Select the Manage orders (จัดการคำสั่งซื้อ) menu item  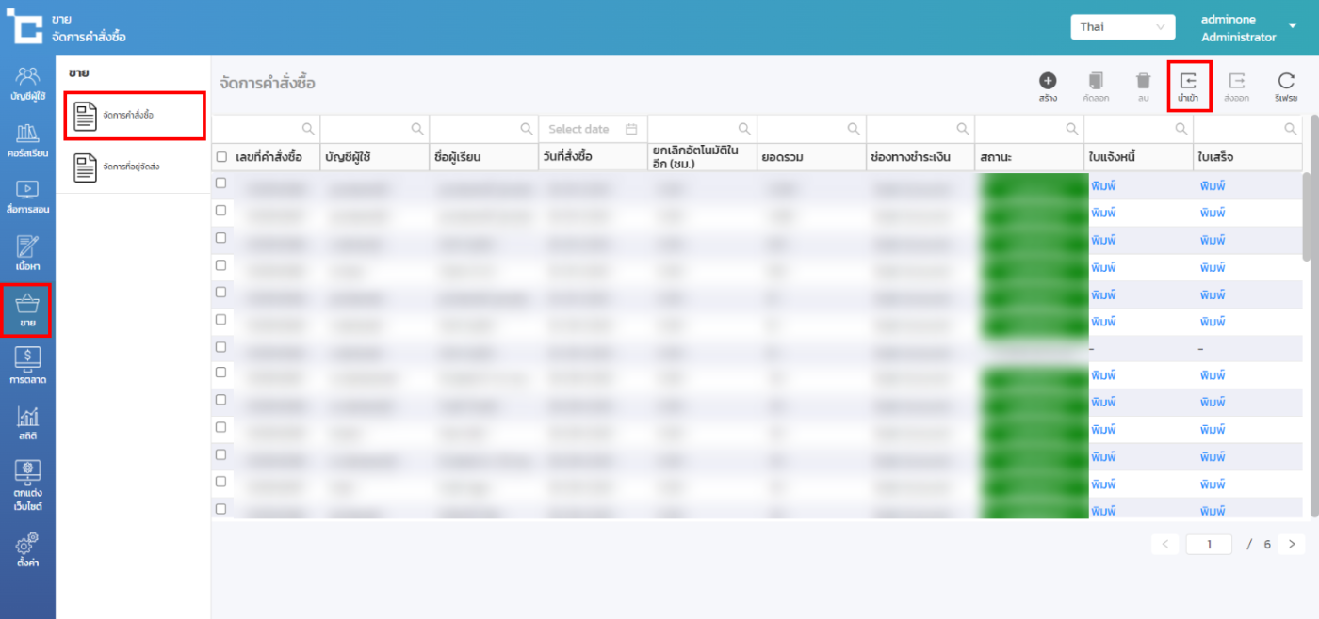click(x=135, y=116)
